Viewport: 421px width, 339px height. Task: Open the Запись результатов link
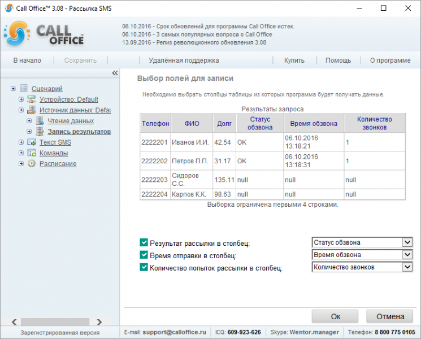[x=79, y=132]
